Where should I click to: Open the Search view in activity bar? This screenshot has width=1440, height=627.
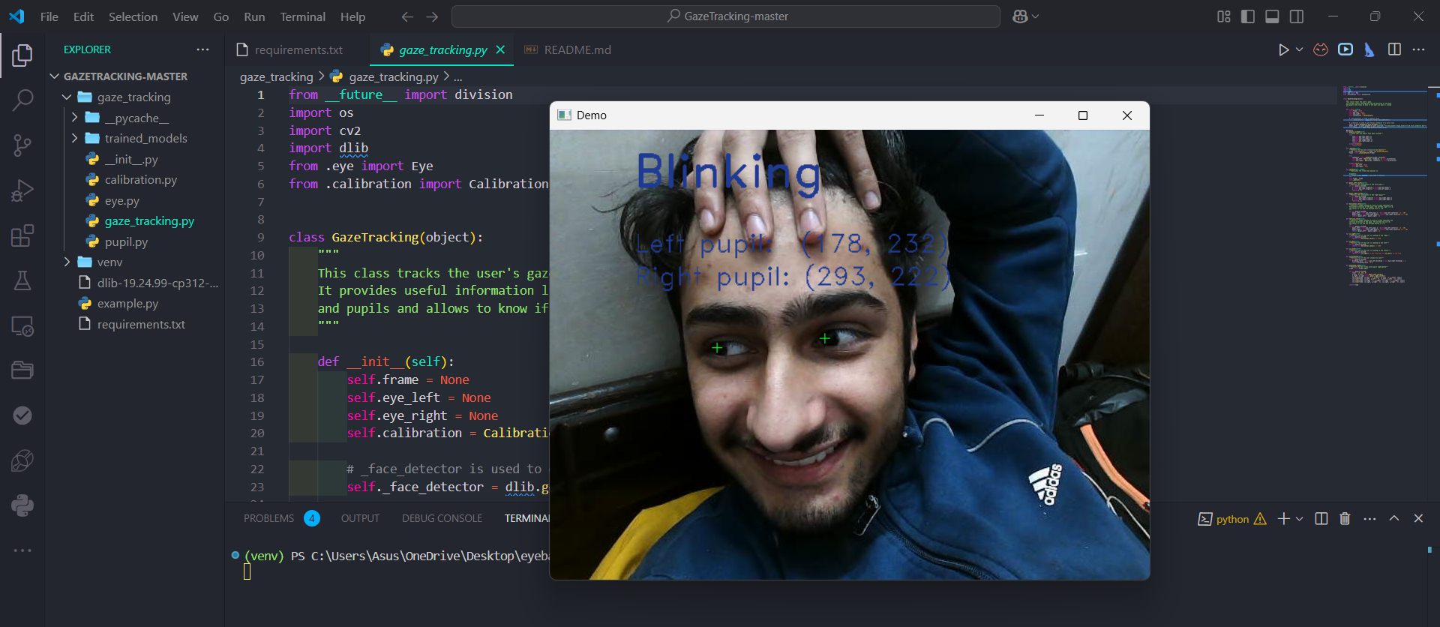[x=22, y=100]
